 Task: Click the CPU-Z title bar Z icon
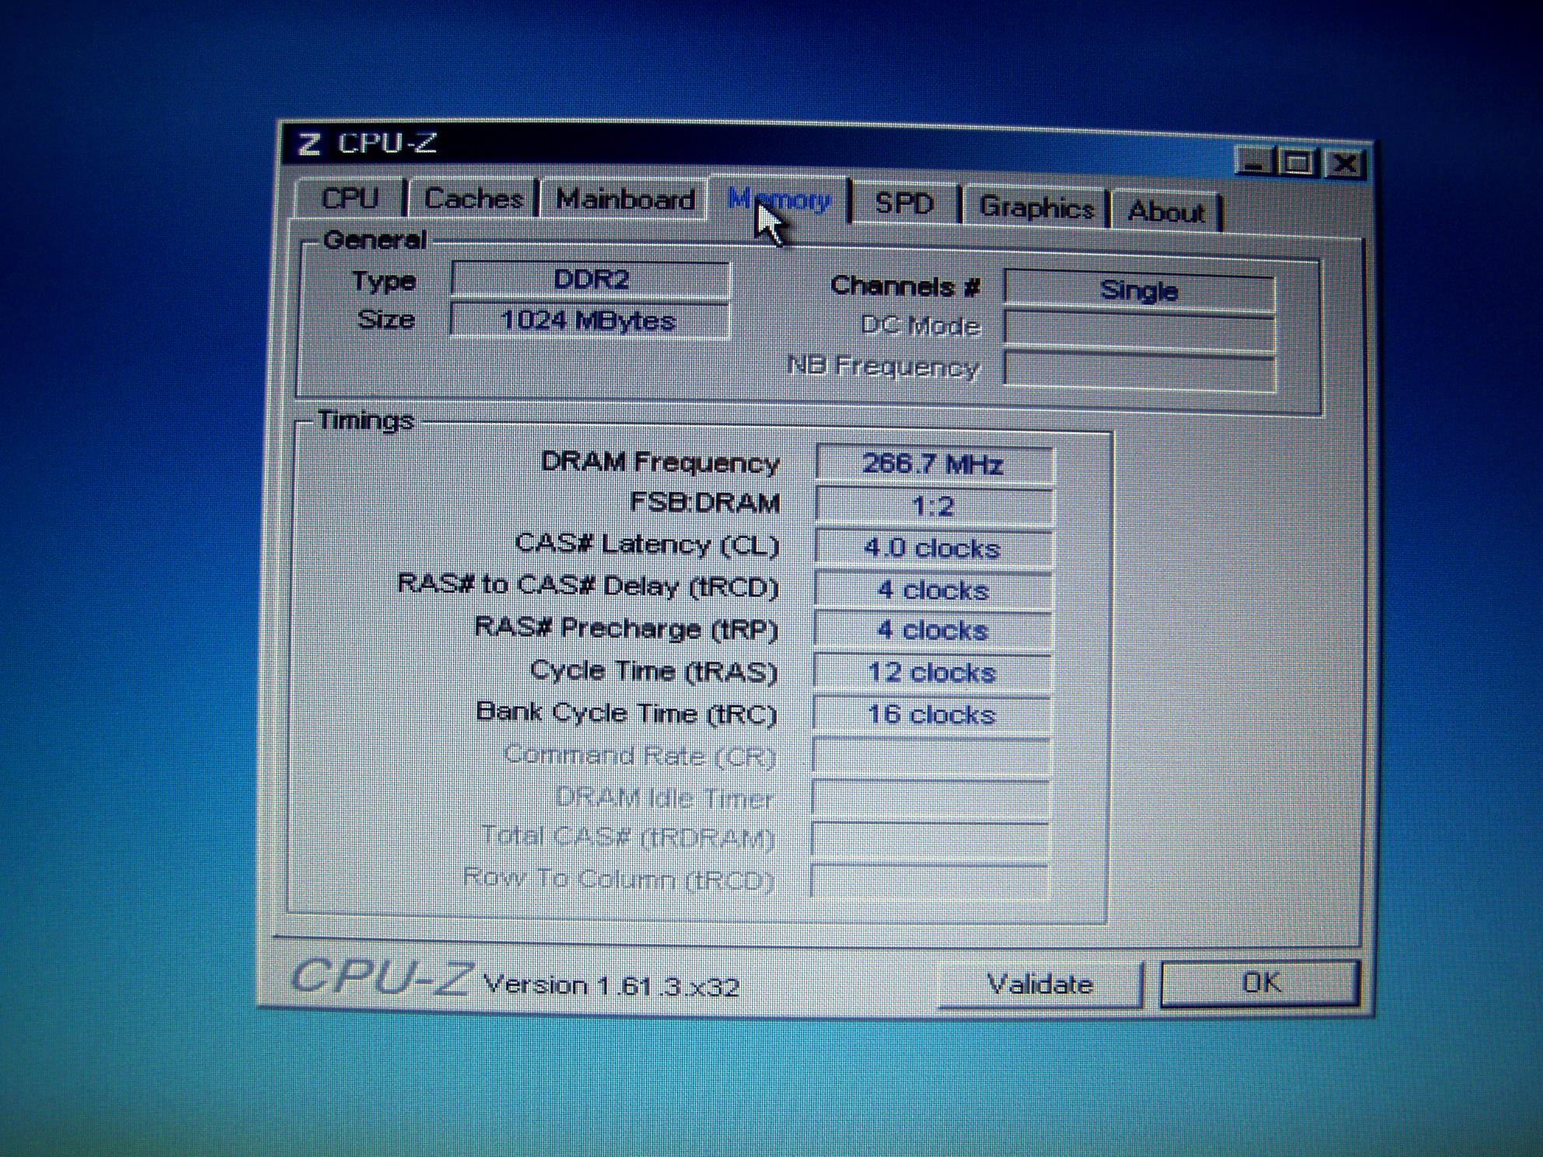(309, 143)
